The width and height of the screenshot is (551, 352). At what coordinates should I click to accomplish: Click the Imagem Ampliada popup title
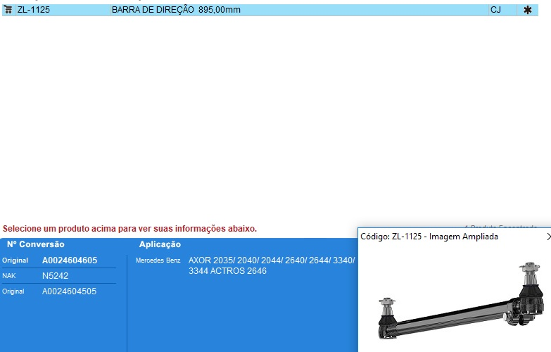click(x=429, y=237)
